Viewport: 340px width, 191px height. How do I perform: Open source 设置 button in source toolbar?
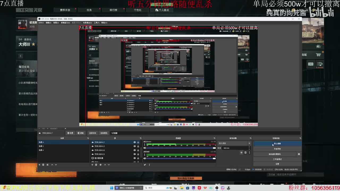70,133
